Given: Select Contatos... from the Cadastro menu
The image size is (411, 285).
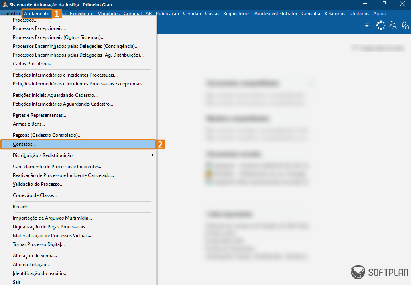Looking at the screenshot, I should 24,144.
